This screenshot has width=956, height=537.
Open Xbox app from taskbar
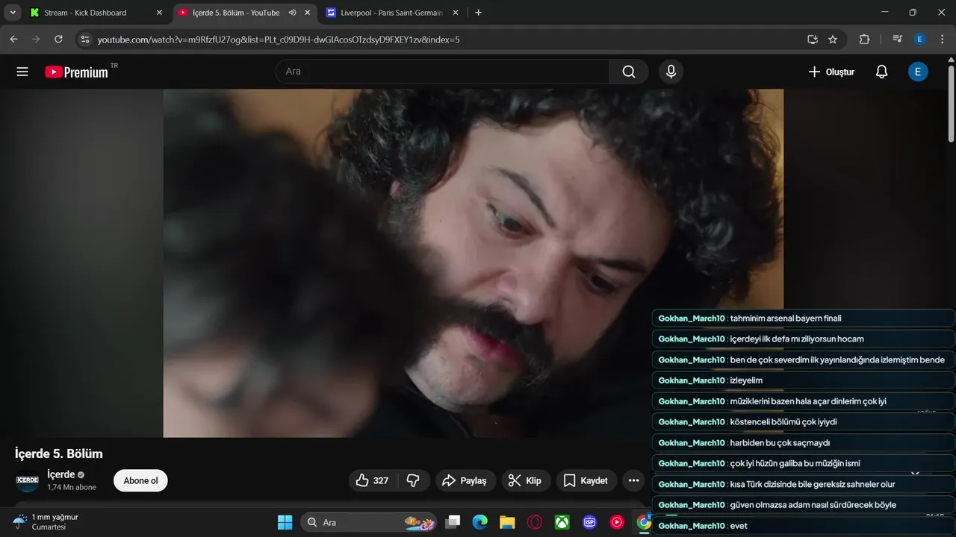coord(562,522)
